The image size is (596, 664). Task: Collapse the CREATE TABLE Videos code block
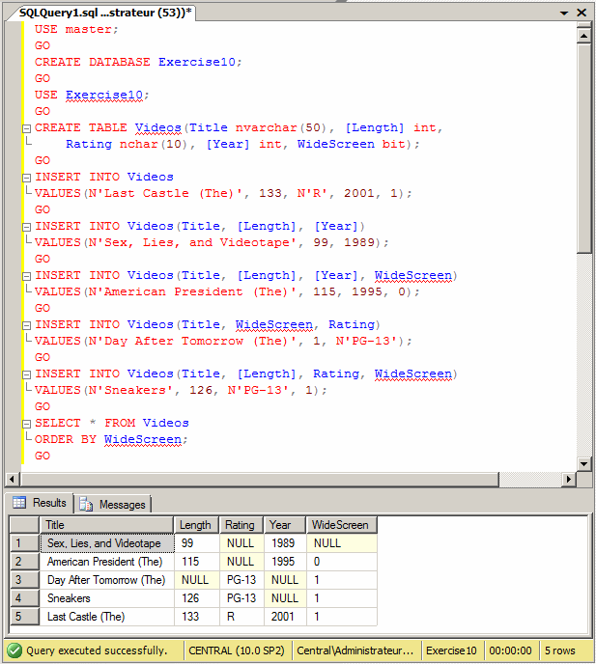26,128
